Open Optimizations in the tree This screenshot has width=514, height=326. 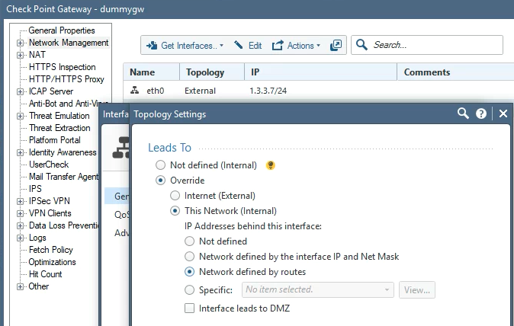click(52, 262)
